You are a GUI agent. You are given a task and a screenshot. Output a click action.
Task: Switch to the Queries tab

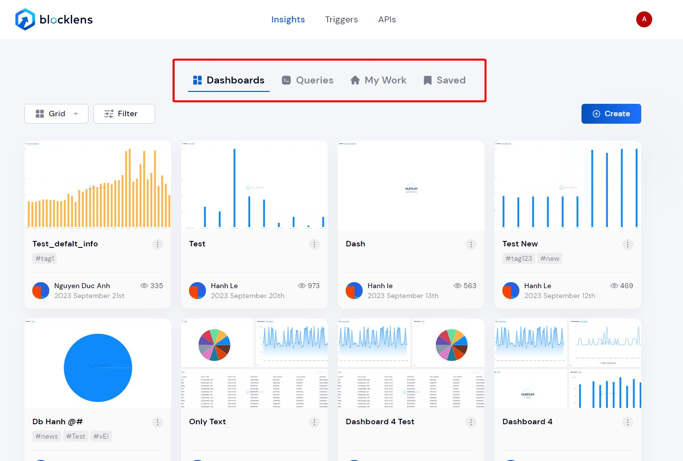point(307,80)
